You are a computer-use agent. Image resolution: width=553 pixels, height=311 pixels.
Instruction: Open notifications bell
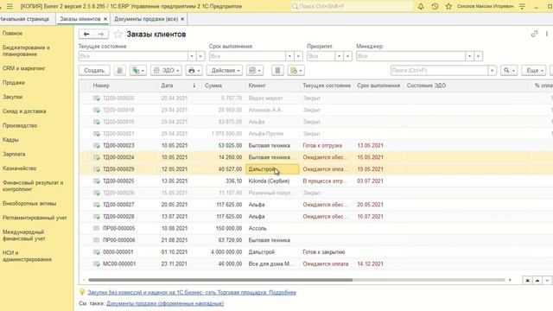tap(421, 6)
